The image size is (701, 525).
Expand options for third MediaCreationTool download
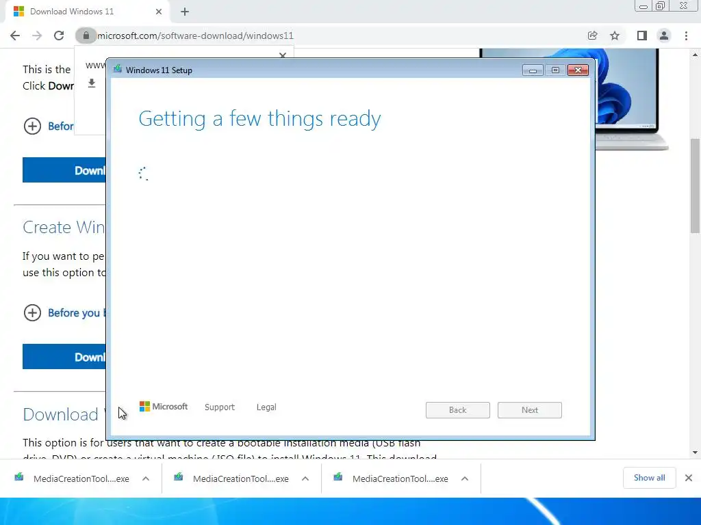click(x=465, y=479)
